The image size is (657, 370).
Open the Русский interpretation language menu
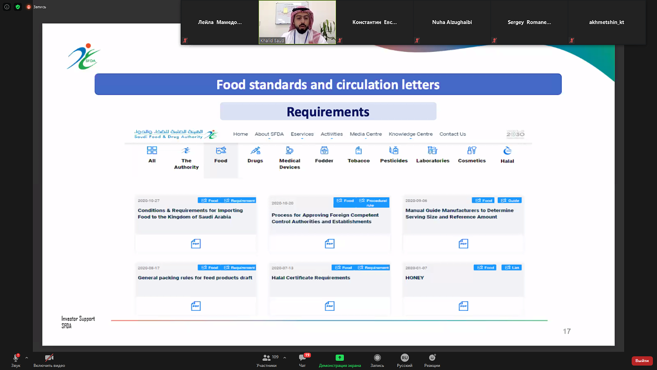pyautogui.click(x=405, y=360)
